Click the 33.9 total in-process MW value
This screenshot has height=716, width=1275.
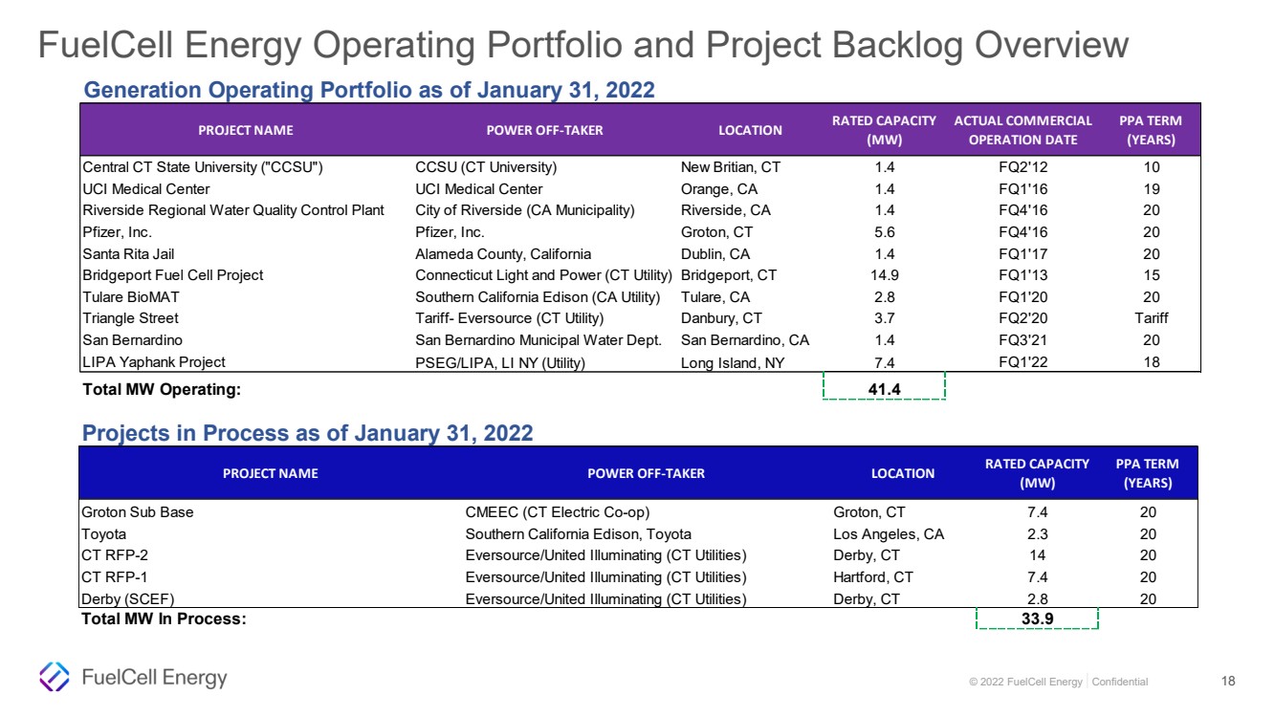coord(1037,618)
